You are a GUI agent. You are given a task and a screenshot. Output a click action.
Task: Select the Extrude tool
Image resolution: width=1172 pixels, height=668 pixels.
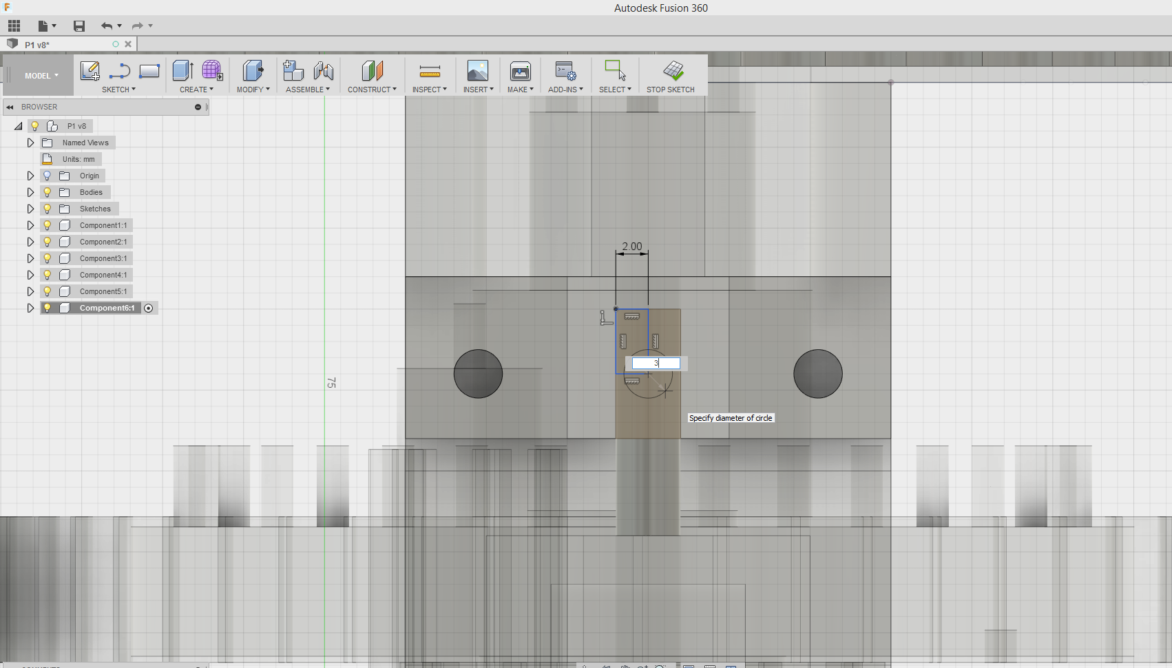click(182, 70)
